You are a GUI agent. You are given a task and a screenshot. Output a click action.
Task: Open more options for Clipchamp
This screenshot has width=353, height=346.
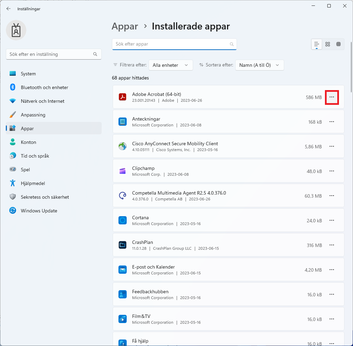[x=332, y=171]
